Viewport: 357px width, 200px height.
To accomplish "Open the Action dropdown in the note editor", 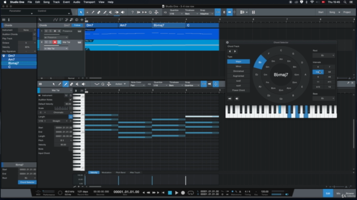I will (x=120, y=84).
